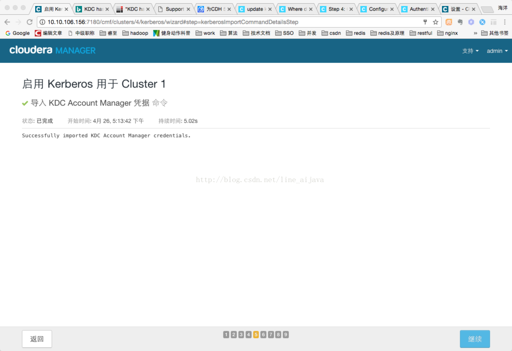Open the Chrome three-dot menu

[x=505, y=22]
